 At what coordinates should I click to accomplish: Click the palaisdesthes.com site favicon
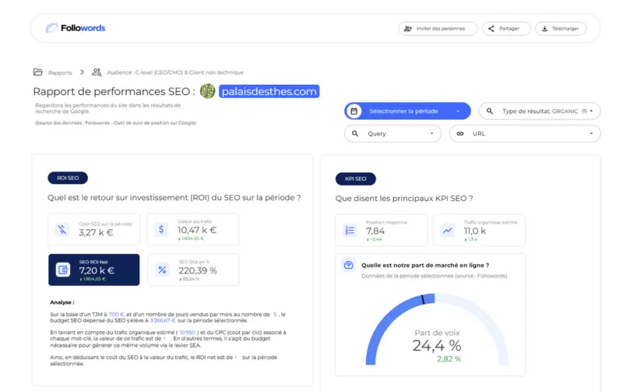point(207,91)
